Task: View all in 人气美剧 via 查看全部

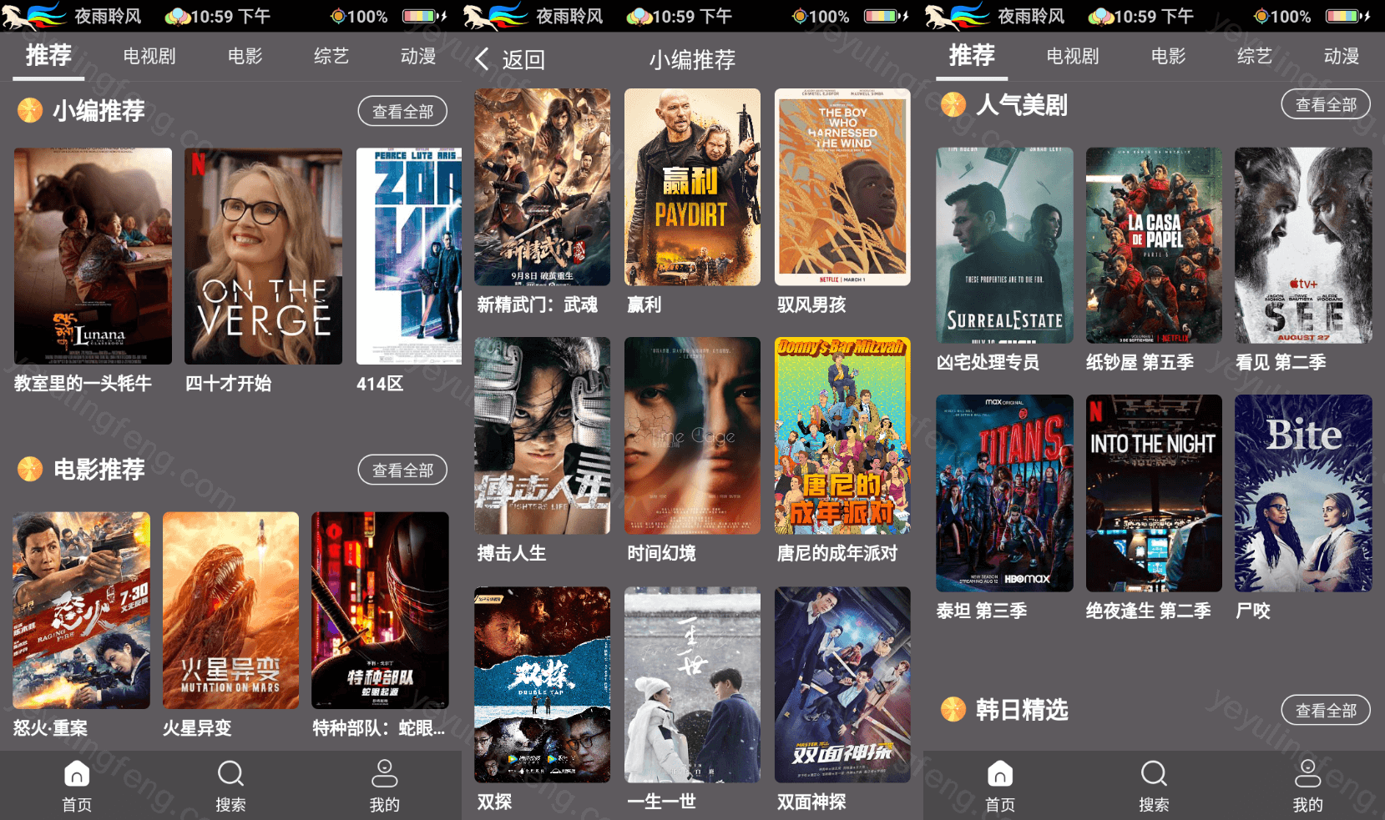Action: pos(1326,104)
